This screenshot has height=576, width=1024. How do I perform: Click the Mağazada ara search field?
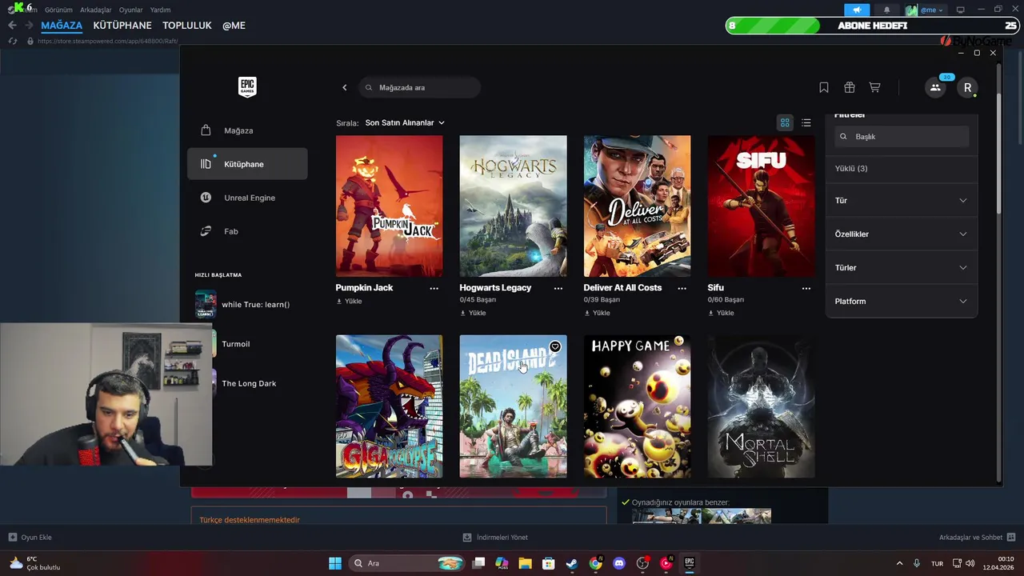tap(420, 87)
